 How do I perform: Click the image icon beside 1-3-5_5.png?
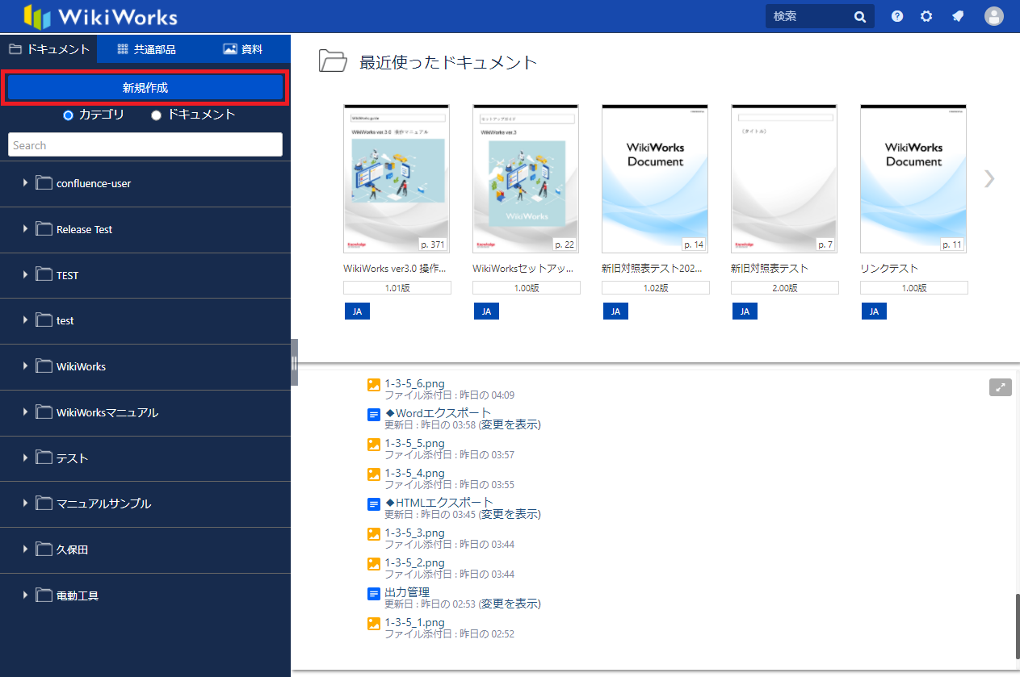(374, 445)
